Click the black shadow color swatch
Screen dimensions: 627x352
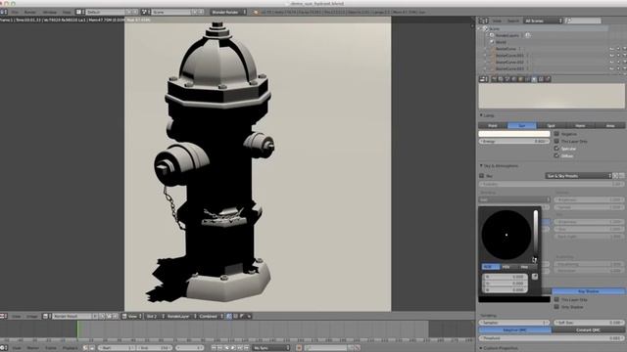point(514,299)
